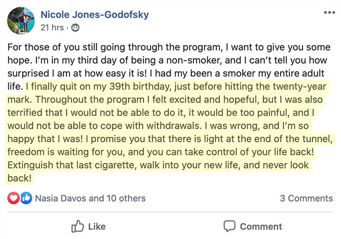
Task: Click the speech bubble Comment icon
Action: pyautogui.click(x=230, y=226)
